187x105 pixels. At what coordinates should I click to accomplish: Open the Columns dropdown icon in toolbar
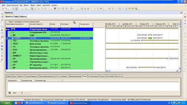(59, 9)
